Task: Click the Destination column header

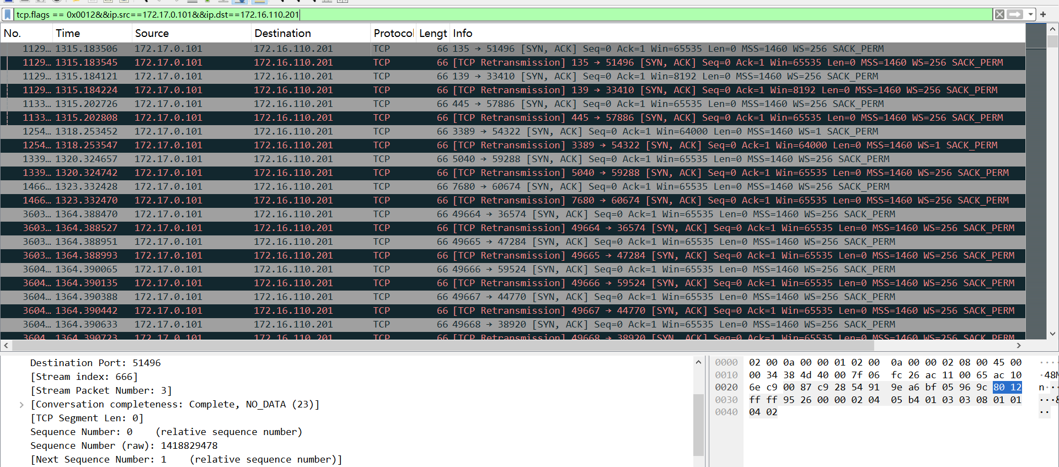Action: coord(282,33)
